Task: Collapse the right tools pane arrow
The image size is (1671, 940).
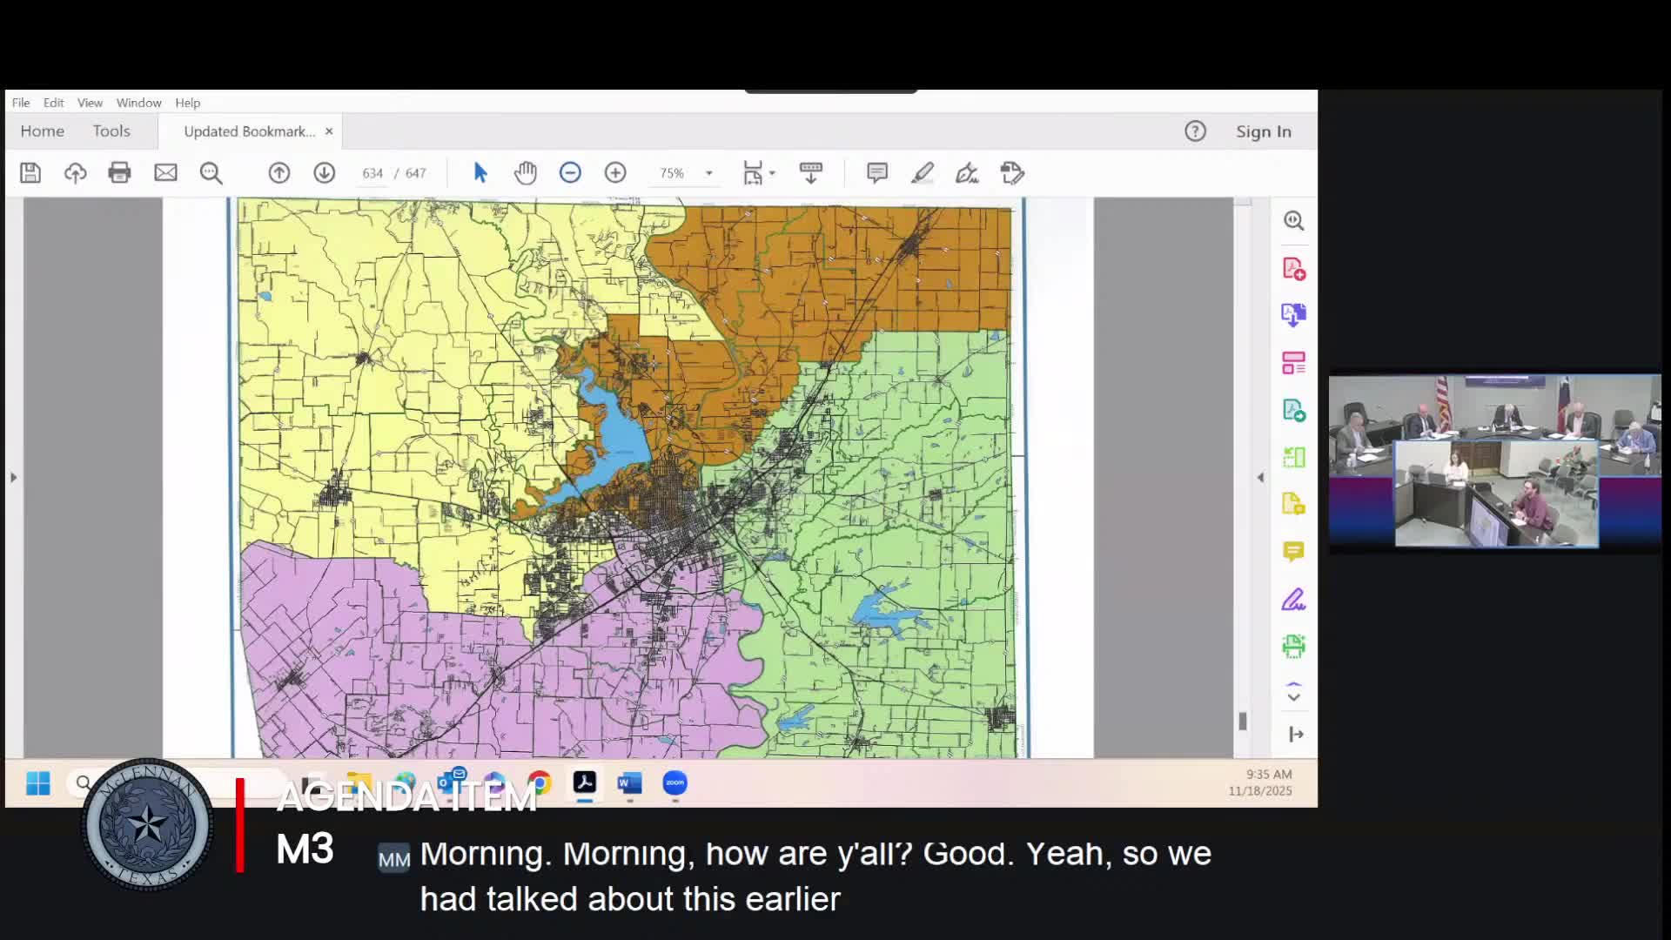Action: pyautogui.click(x=1260, y=477)
